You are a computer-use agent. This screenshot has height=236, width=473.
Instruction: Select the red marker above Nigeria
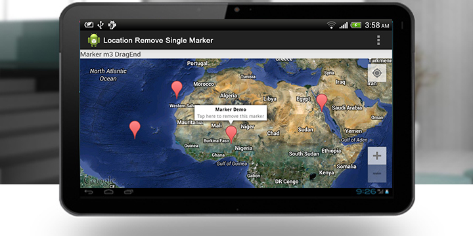click(x=231, y=134)
